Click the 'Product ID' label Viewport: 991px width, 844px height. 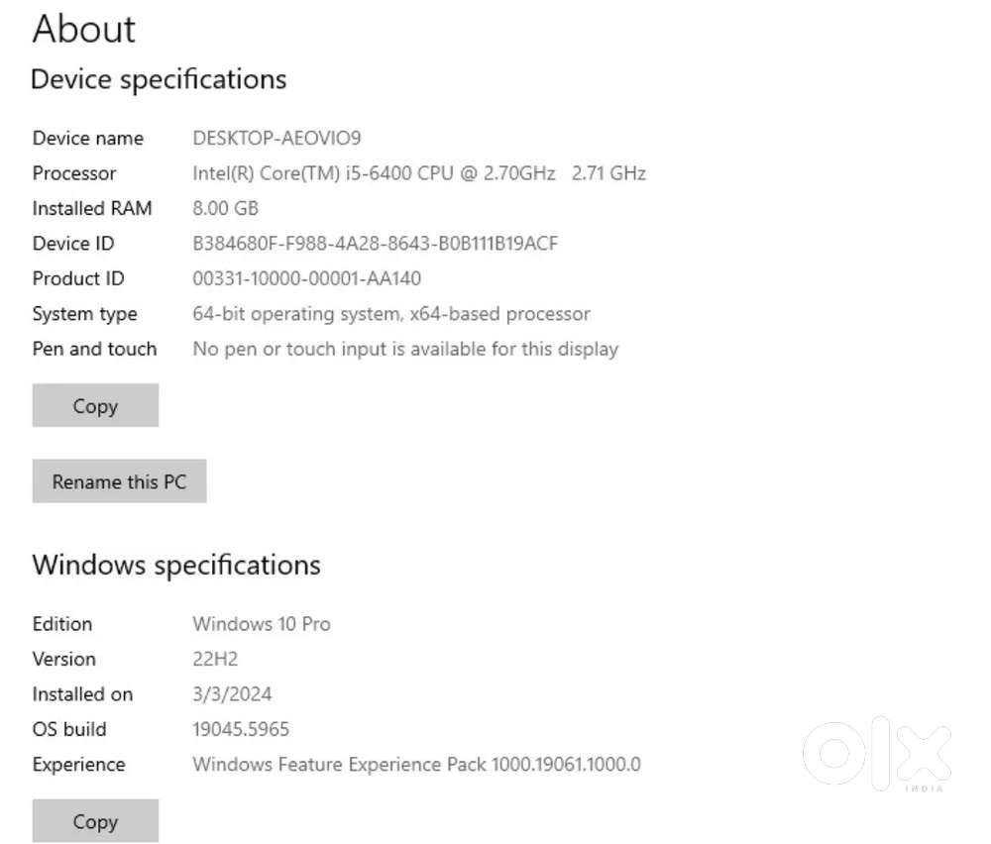78,278
